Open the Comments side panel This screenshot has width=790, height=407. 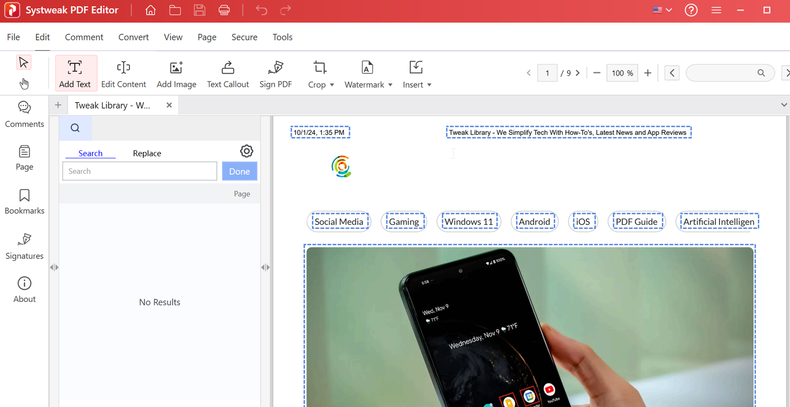tap(24, 114)
